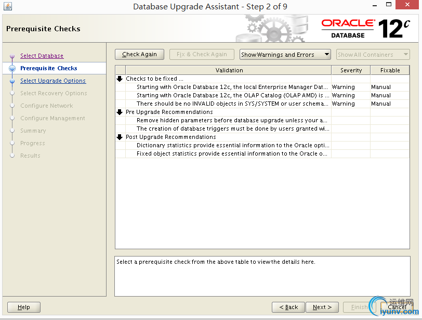
Task: Click the Select Recovery Options step
Action: [54, 93]
